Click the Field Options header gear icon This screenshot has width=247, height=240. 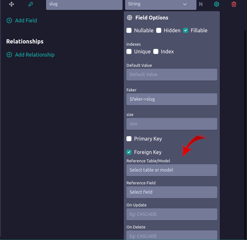pos(130,18)
